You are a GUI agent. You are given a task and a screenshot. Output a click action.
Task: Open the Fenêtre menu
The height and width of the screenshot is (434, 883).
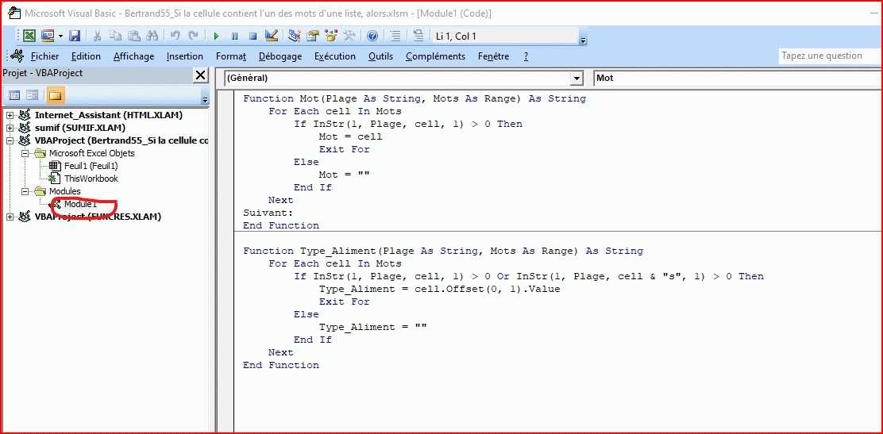pos(493,56)
